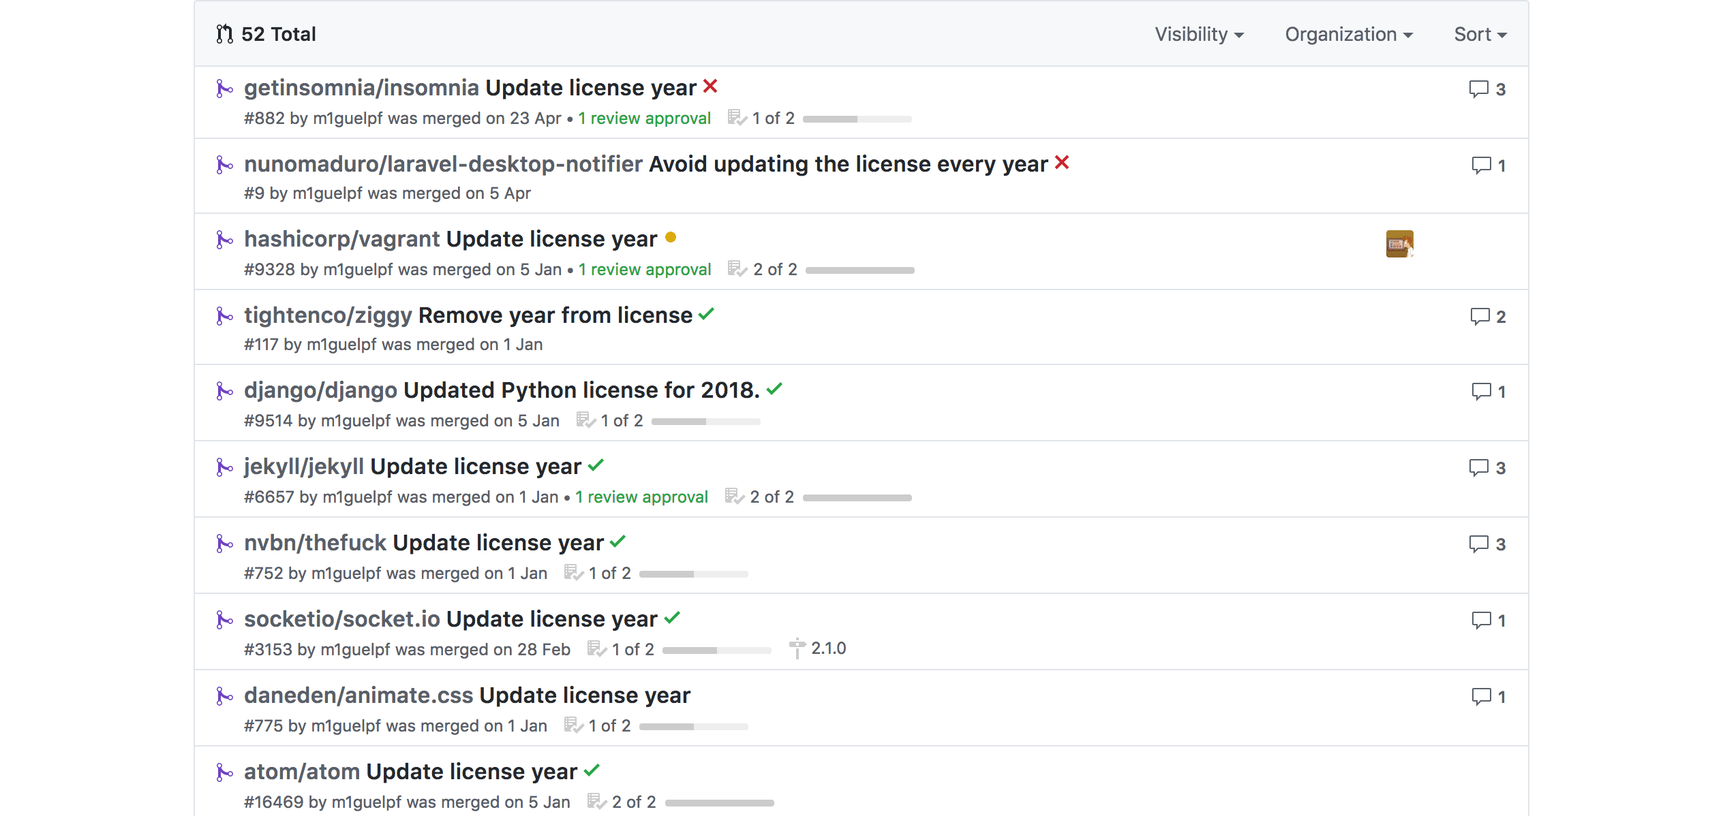Click merged icon for laravel-desktop-notifier row
1723x816 pixels.
[224, 165]
